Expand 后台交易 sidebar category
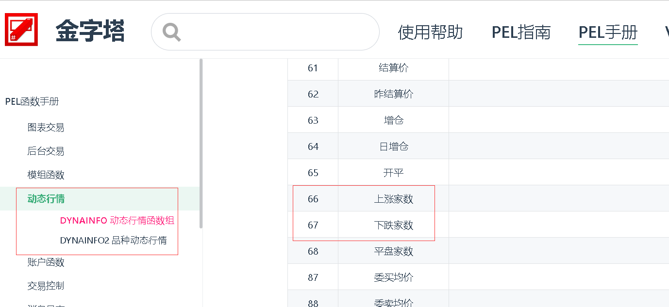 pyautogui.click(x=46, y=151)
